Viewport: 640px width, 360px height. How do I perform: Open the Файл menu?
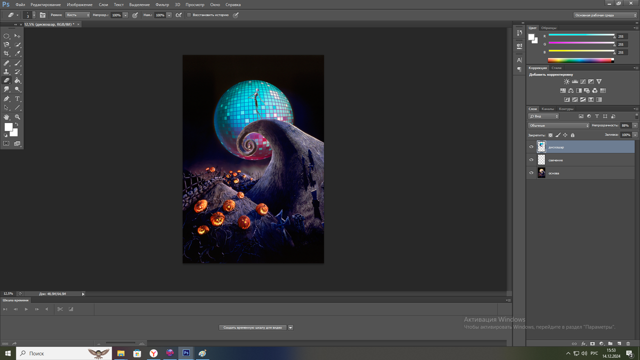pyautogui.click(x=20, y=4)
